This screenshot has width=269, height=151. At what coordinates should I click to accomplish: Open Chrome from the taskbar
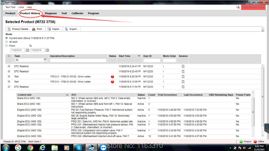point(30,148)
